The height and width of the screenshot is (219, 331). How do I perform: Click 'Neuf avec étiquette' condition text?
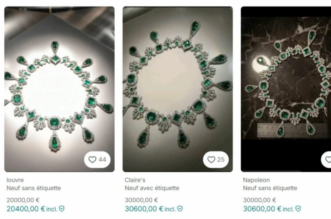152,188
